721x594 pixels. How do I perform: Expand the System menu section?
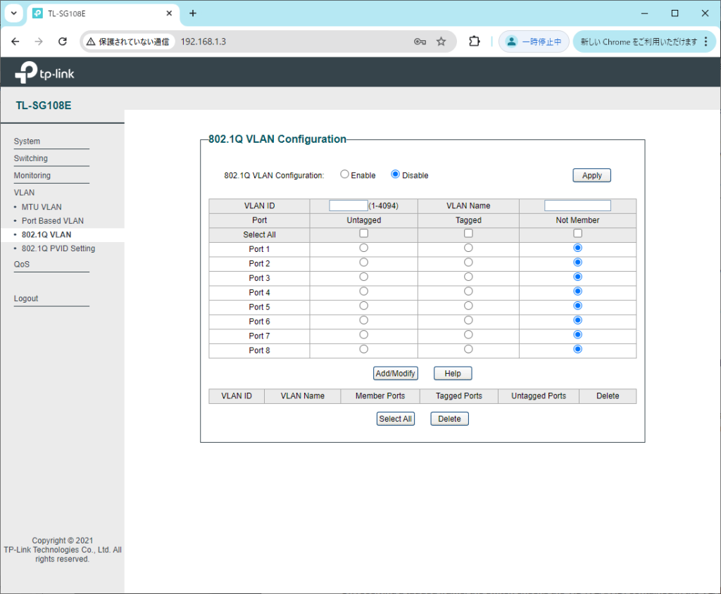pyautogui.click(x=27, y=141)
